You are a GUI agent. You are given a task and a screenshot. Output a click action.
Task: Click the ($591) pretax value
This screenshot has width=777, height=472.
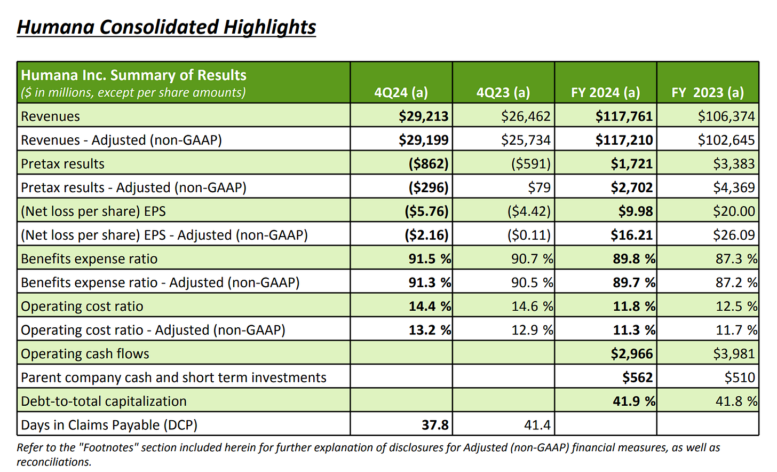coord(531,164)
